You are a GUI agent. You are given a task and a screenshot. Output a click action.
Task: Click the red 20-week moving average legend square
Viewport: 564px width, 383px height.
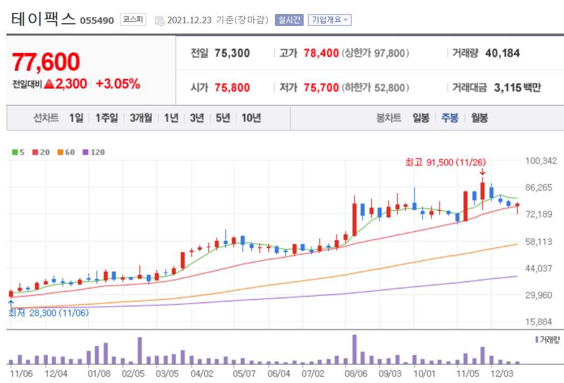click(34, 151)
